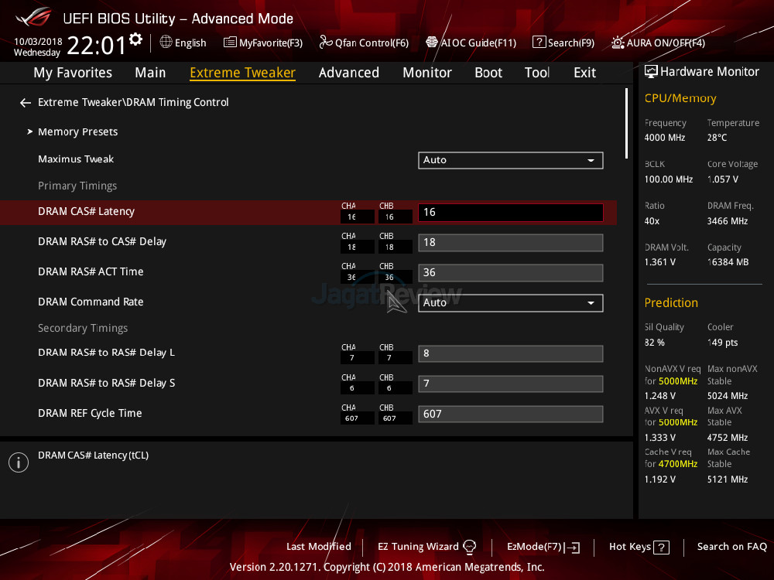This screenshot has width=774, height=580.
Task: Open Qfan Control(F6)
Action: [x=364, y=43]
